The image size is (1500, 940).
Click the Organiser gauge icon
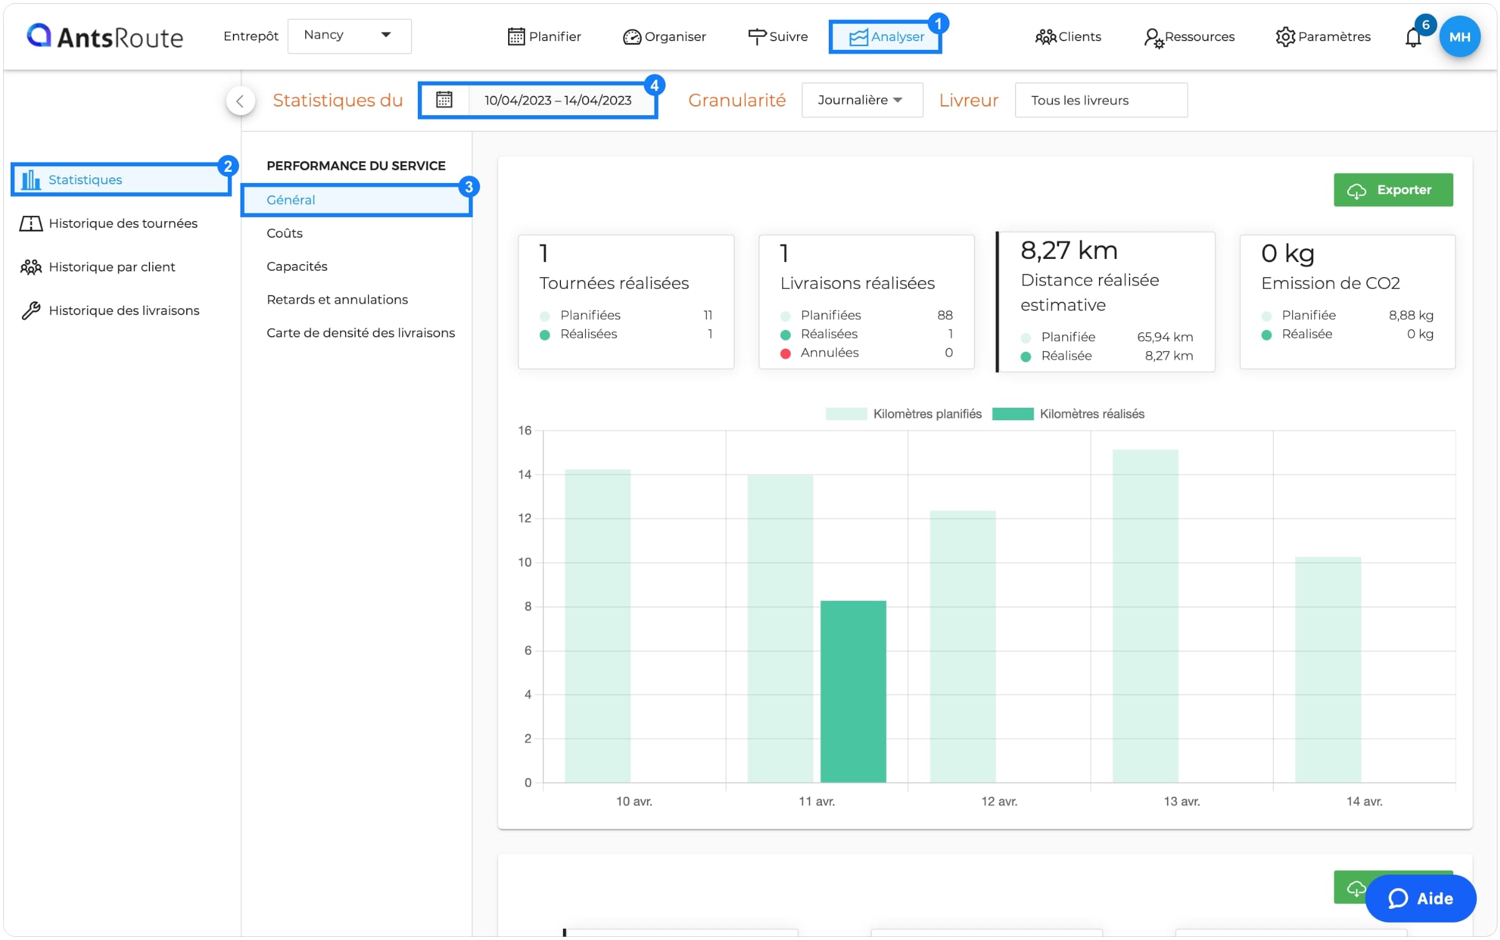click(x=631, y=37)
